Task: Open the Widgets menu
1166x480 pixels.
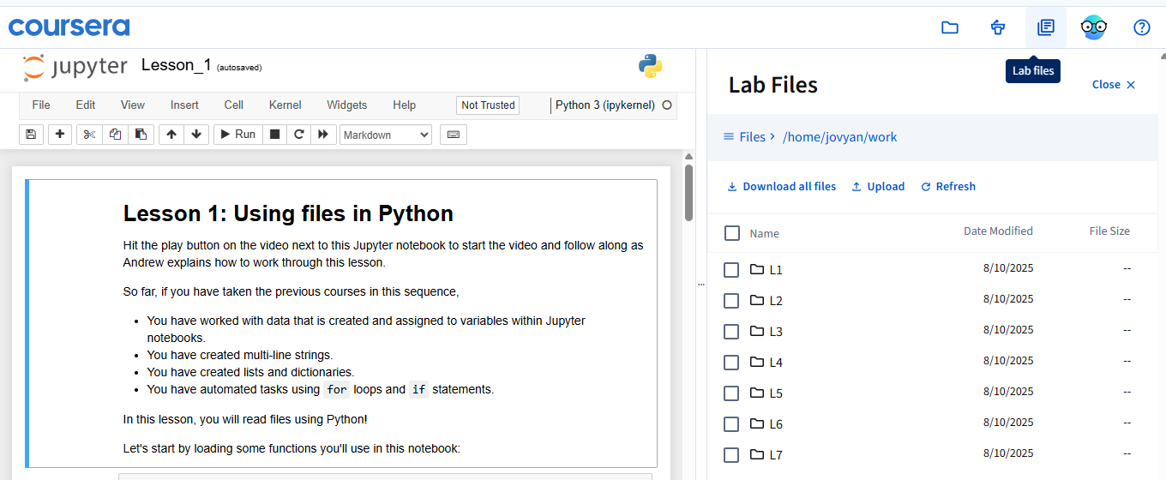Action: click(x=346, y=105)
